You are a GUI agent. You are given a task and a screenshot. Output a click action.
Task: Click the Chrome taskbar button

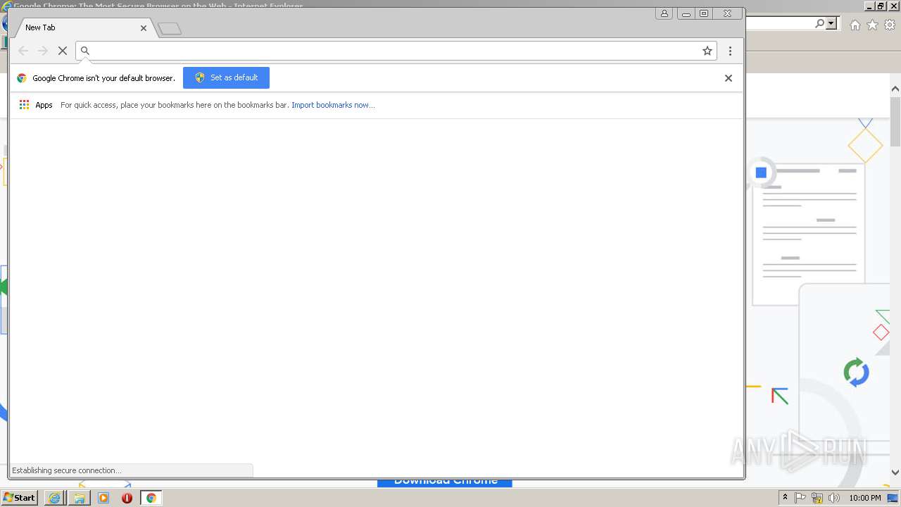151,498
